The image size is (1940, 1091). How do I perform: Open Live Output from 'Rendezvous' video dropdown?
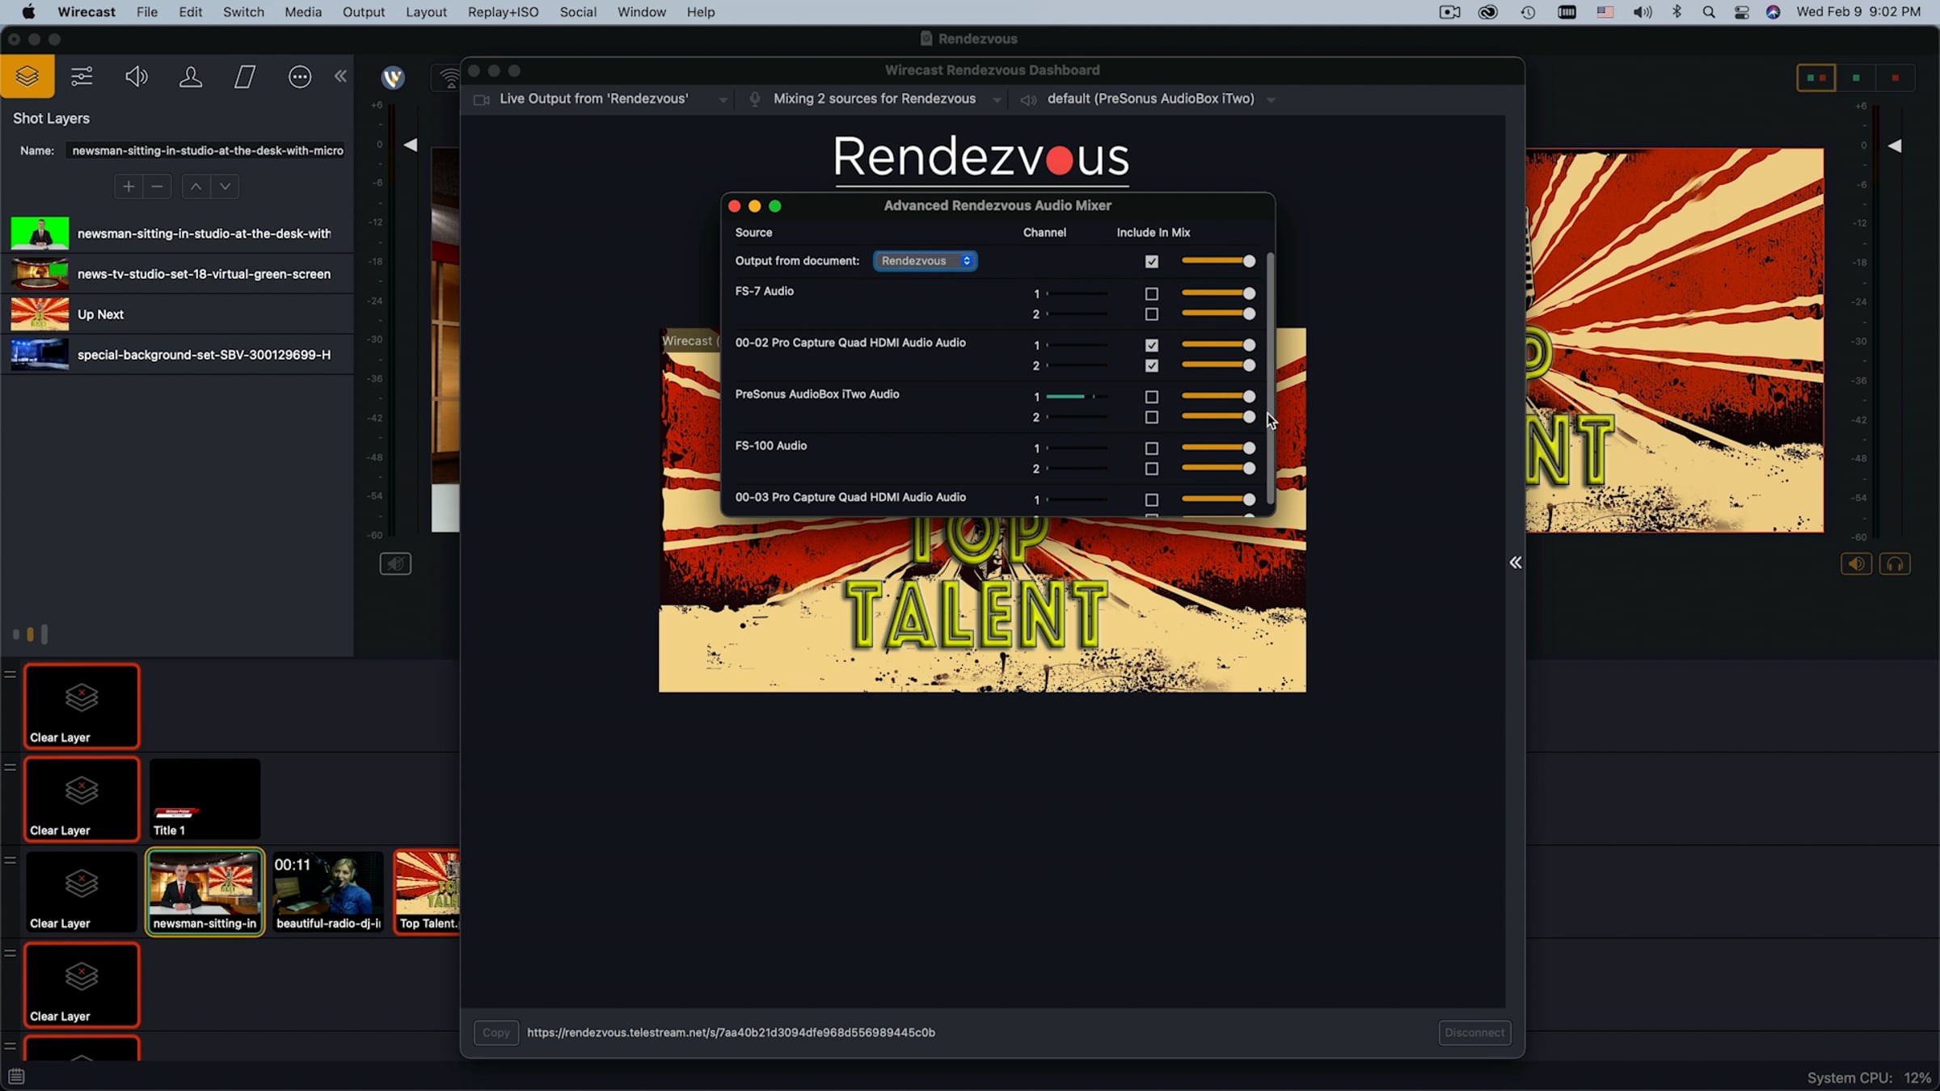[x=601, y=99]
